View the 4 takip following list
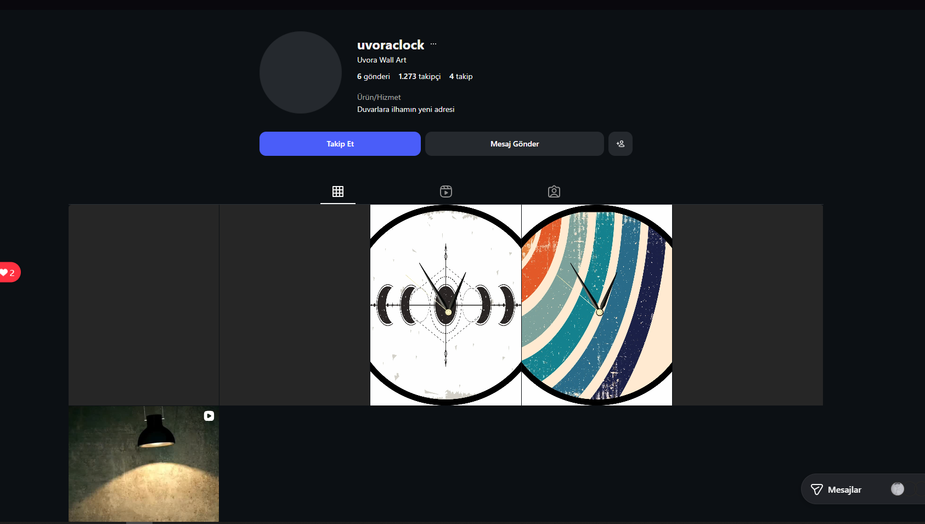The height and width of the screenshot is (524, 925). (461, 76)
